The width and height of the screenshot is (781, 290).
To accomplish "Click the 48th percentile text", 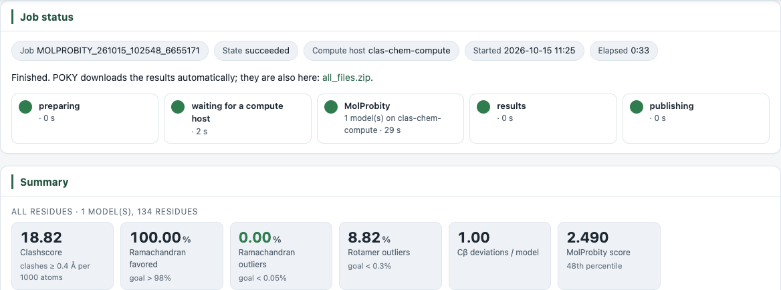I will pos(594,266).
